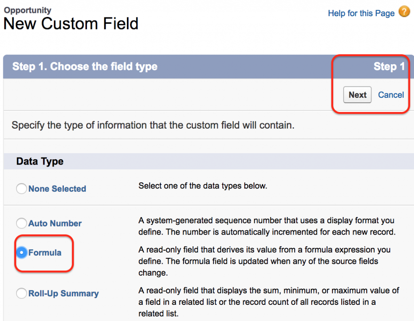Click the Auto Number label text

pos(55,223)
